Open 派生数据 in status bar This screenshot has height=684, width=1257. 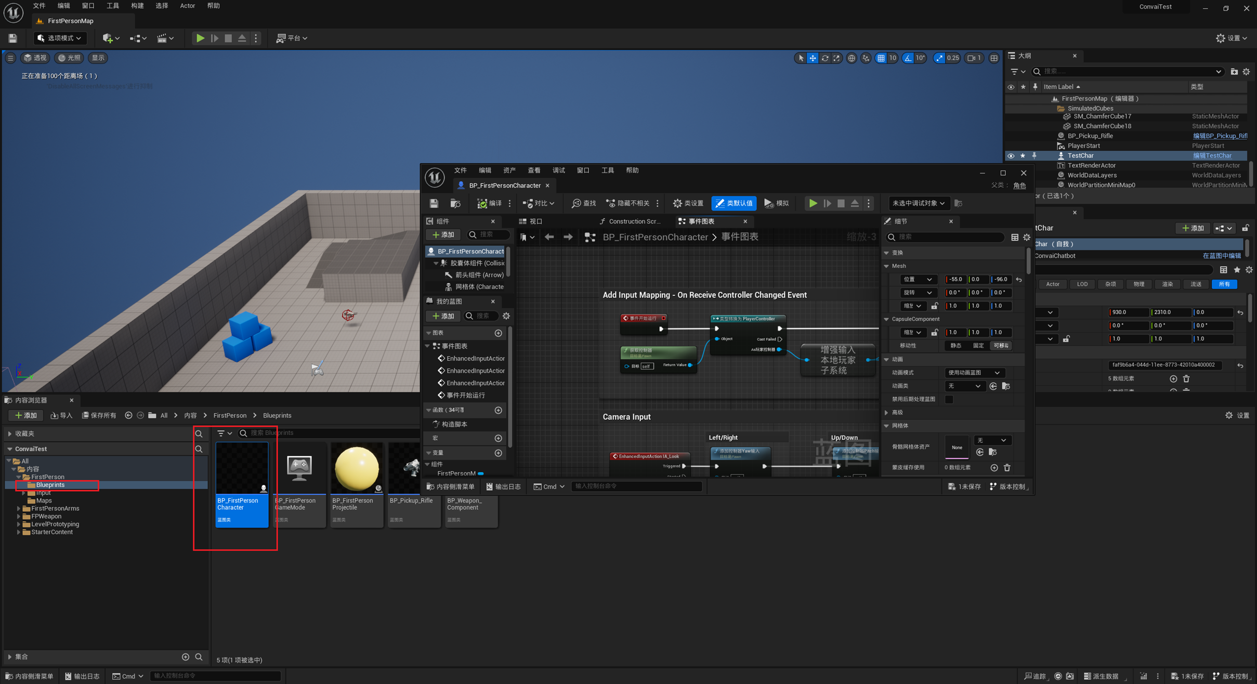(1101, 676)
